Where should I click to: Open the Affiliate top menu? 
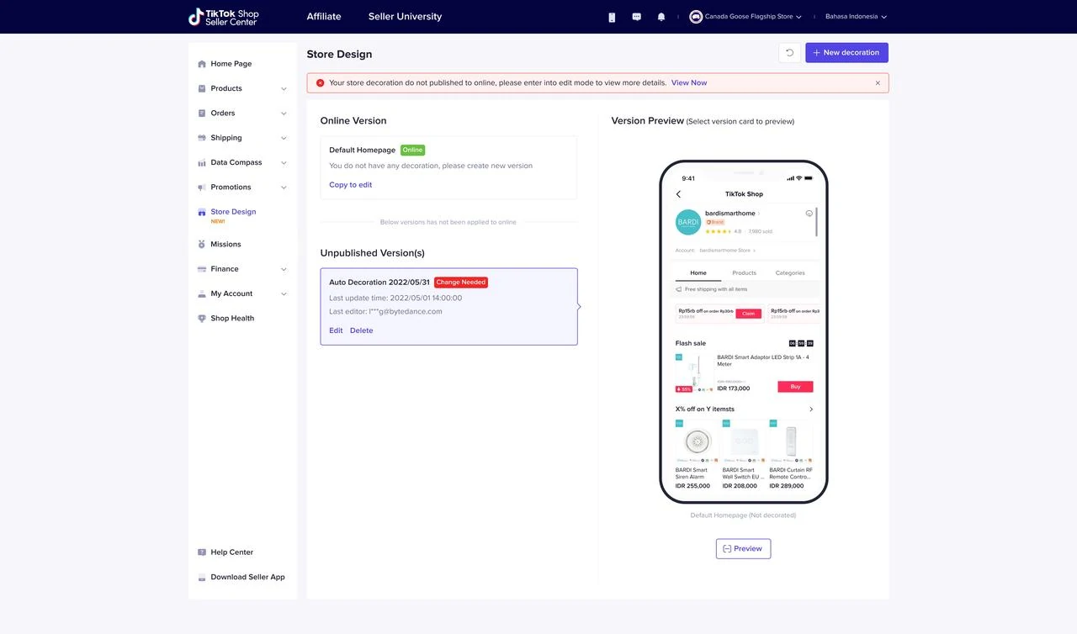click(324, 17)
